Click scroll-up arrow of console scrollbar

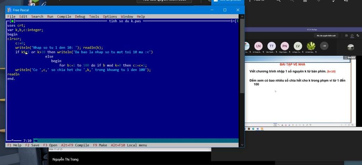[x=242, y=16]
